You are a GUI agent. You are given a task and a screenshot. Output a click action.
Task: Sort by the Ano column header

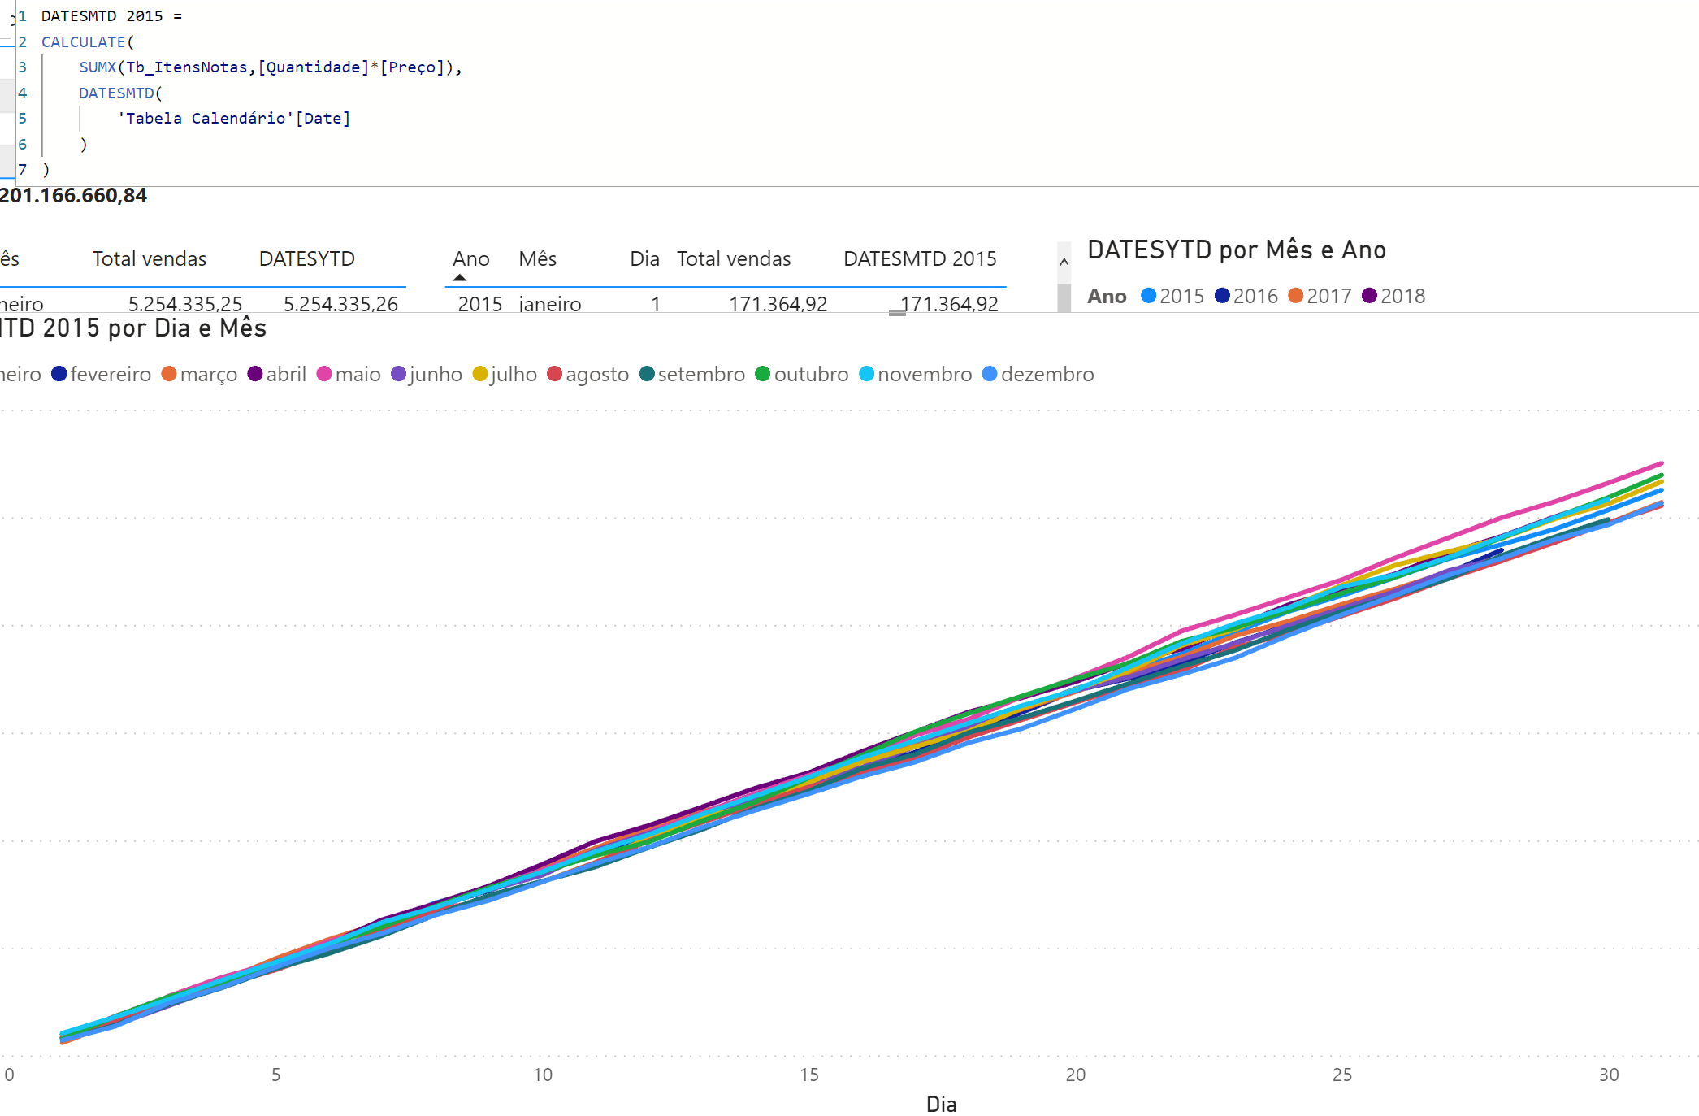click(x=471, y=258)
